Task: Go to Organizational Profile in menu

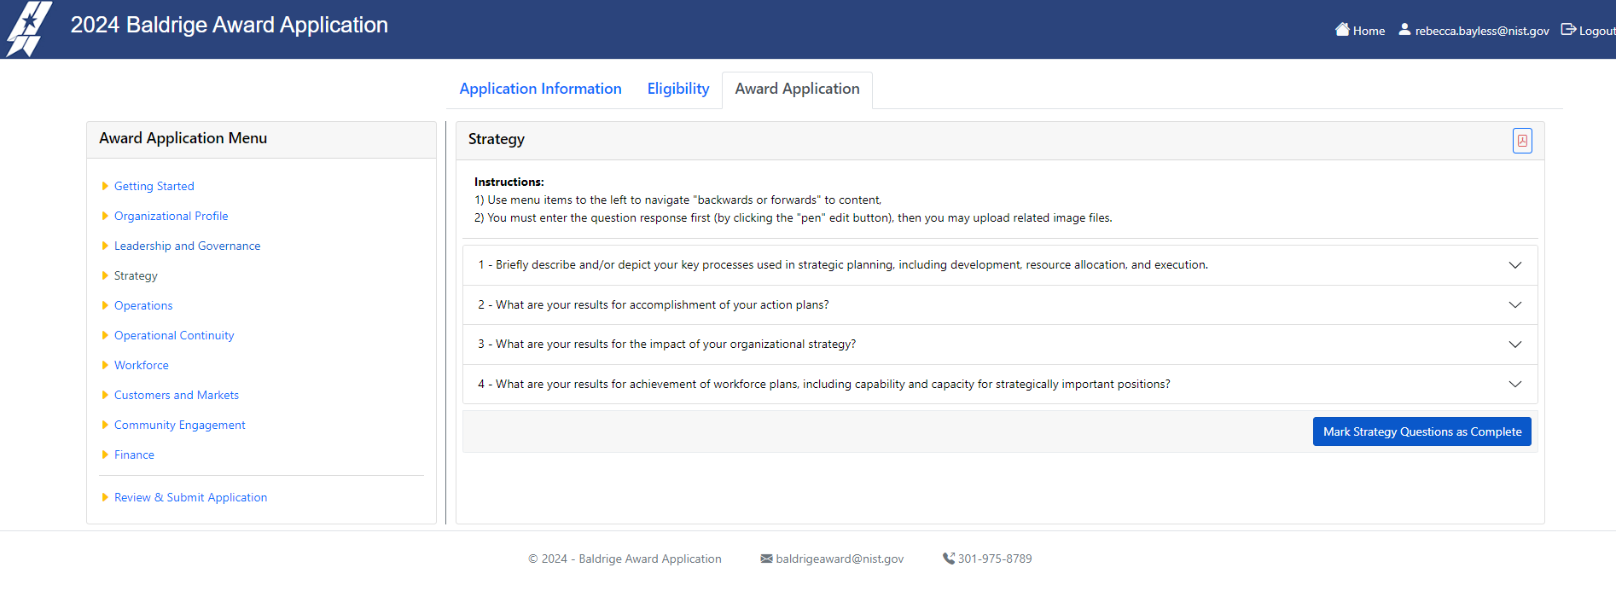Action: 171,216
